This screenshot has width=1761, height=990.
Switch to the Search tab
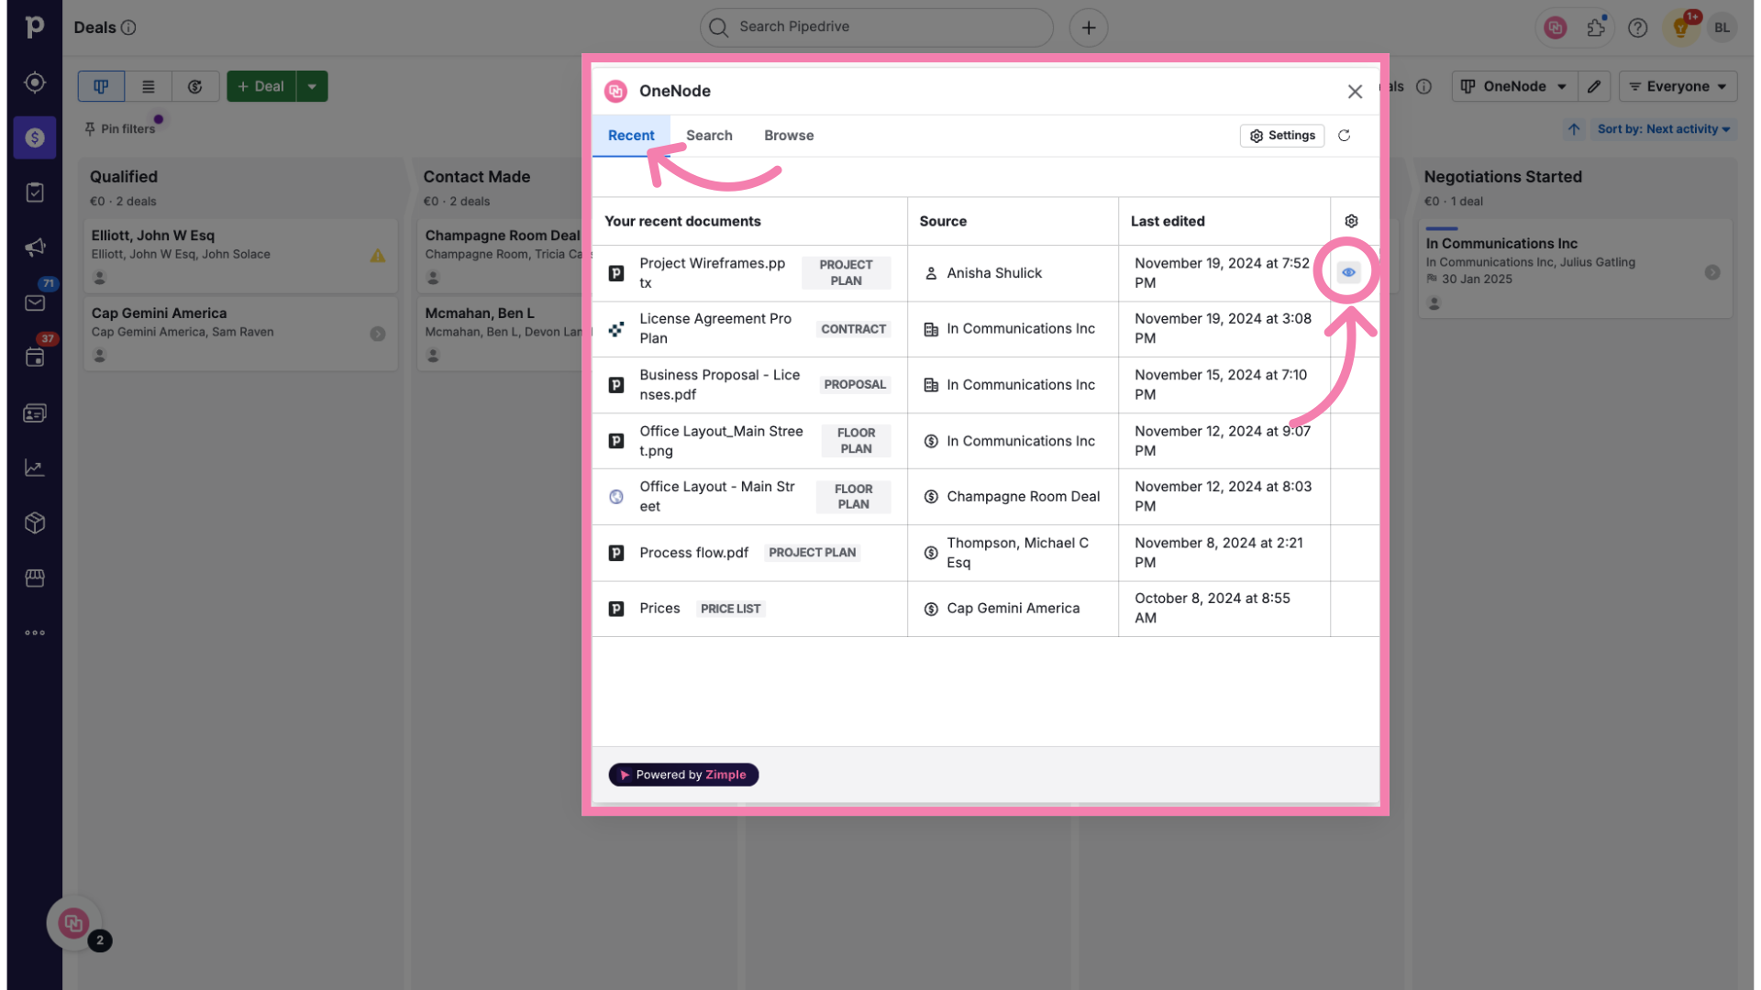coord(709,136)
